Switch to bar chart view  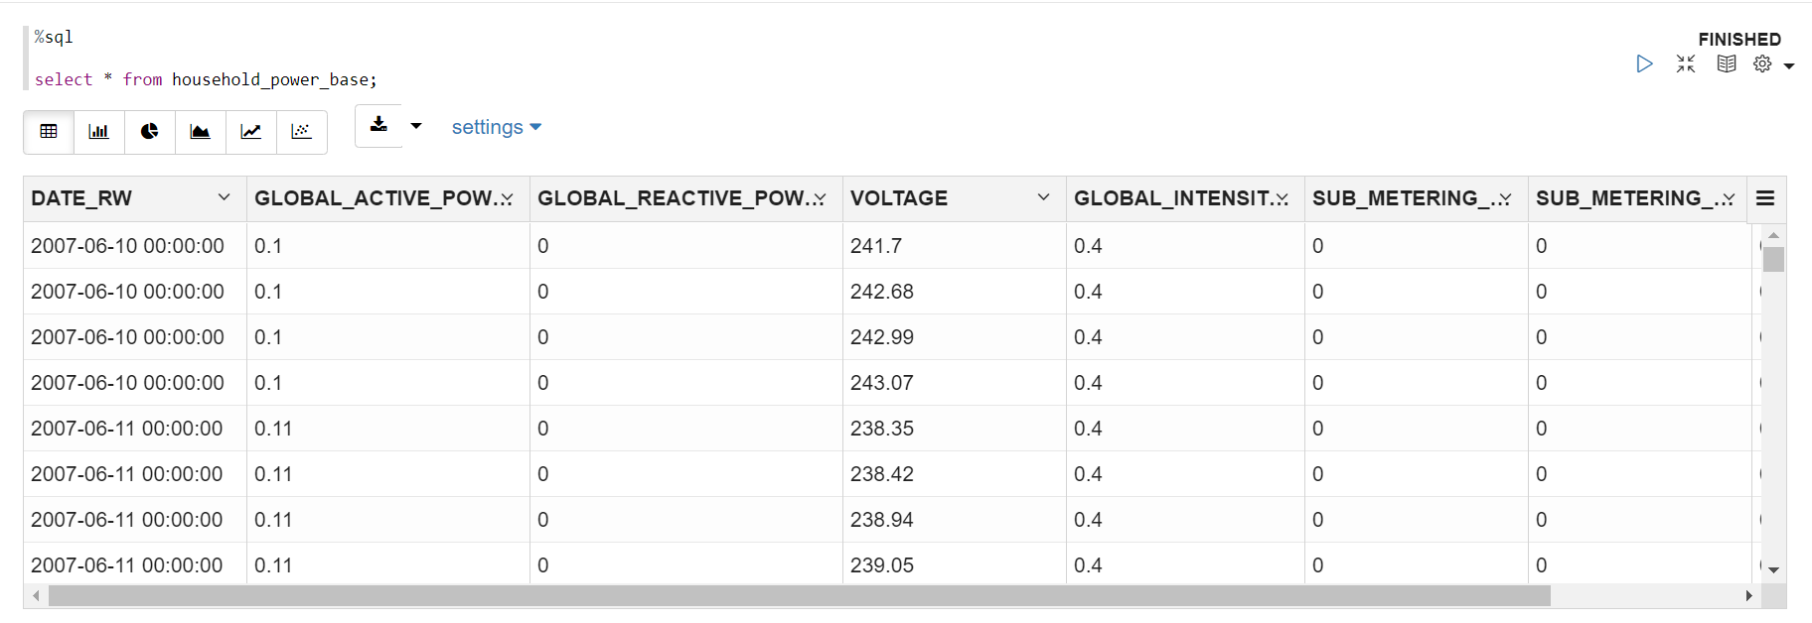coord(99,131)
